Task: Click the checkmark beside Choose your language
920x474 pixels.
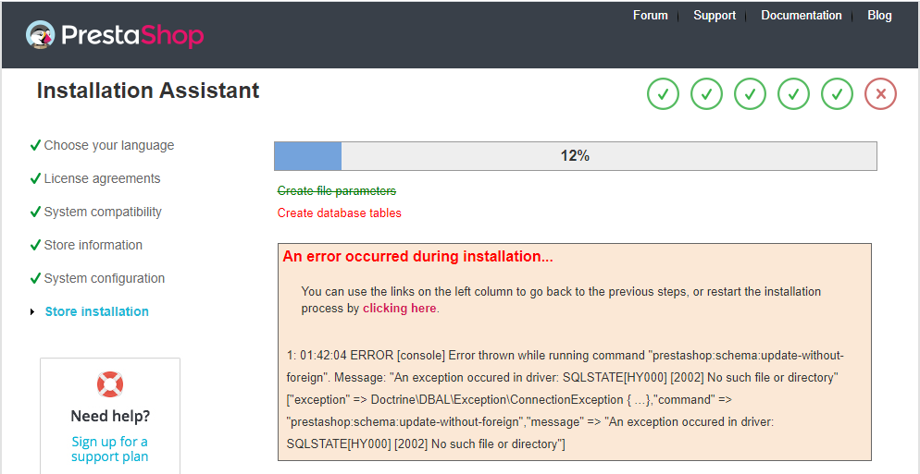Action: (x=35, y=145)
